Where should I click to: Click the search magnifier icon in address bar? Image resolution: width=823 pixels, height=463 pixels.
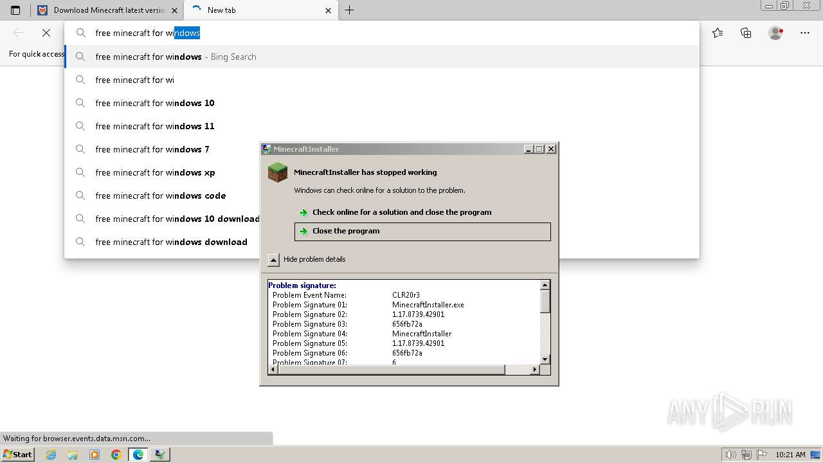[80, 33]
